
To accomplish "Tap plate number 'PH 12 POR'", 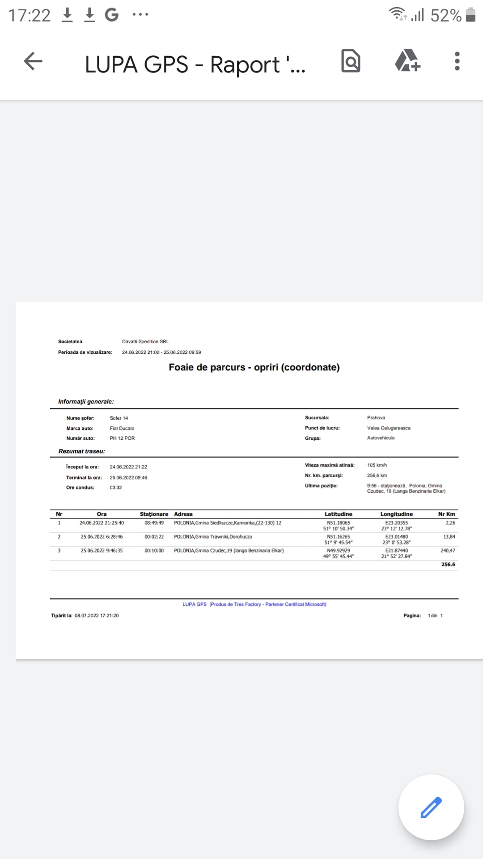I will point(122,438).
